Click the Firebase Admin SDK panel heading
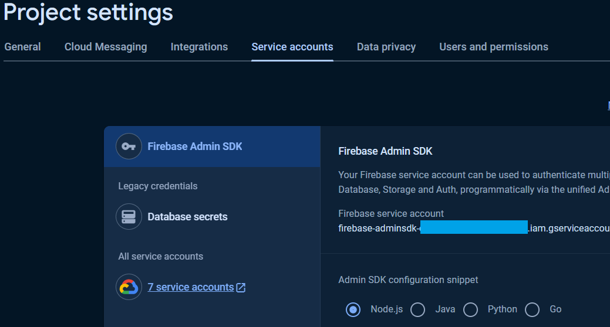 (x=385, y=151)
